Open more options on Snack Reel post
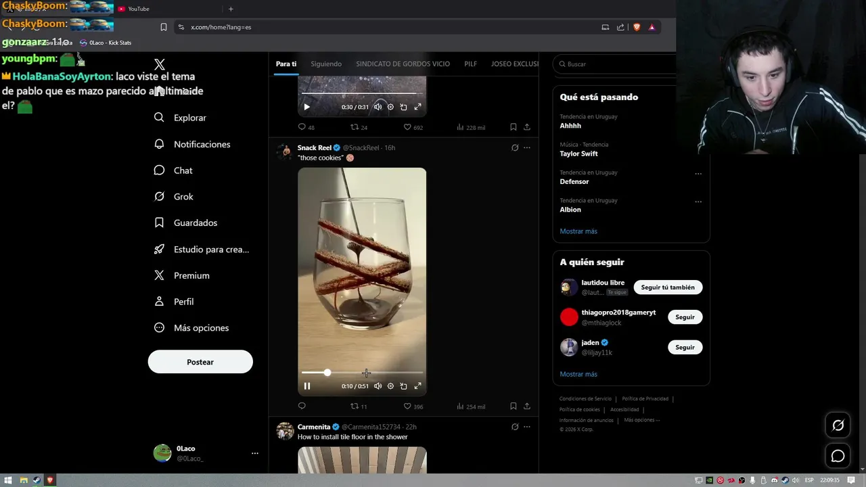 click(527, 147)
